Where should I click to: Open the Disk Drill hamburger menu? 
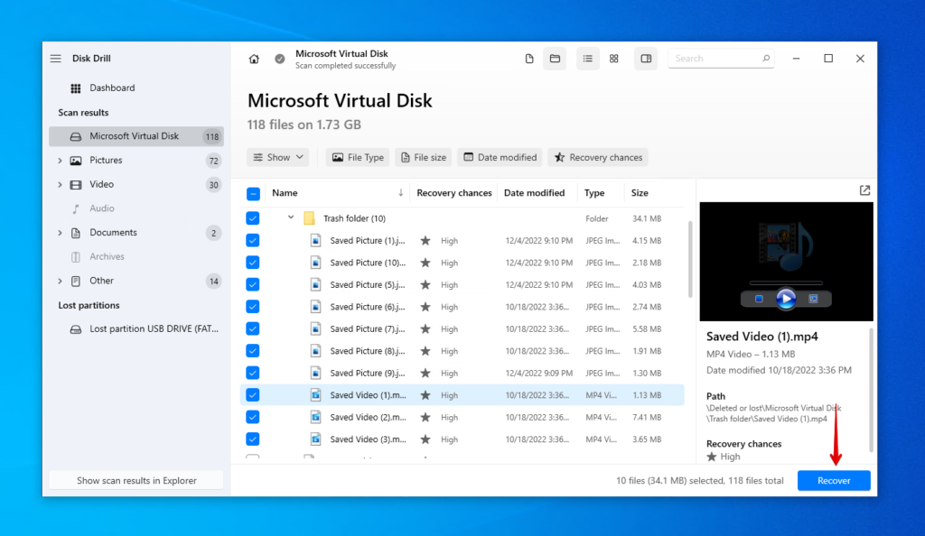click(x=55, y=58)
